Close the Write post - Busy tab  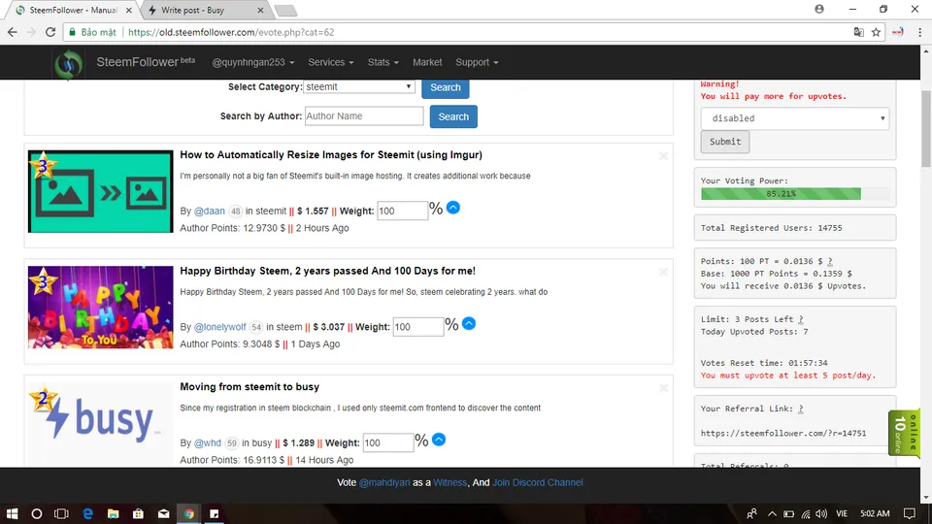[x=260, y=10]
